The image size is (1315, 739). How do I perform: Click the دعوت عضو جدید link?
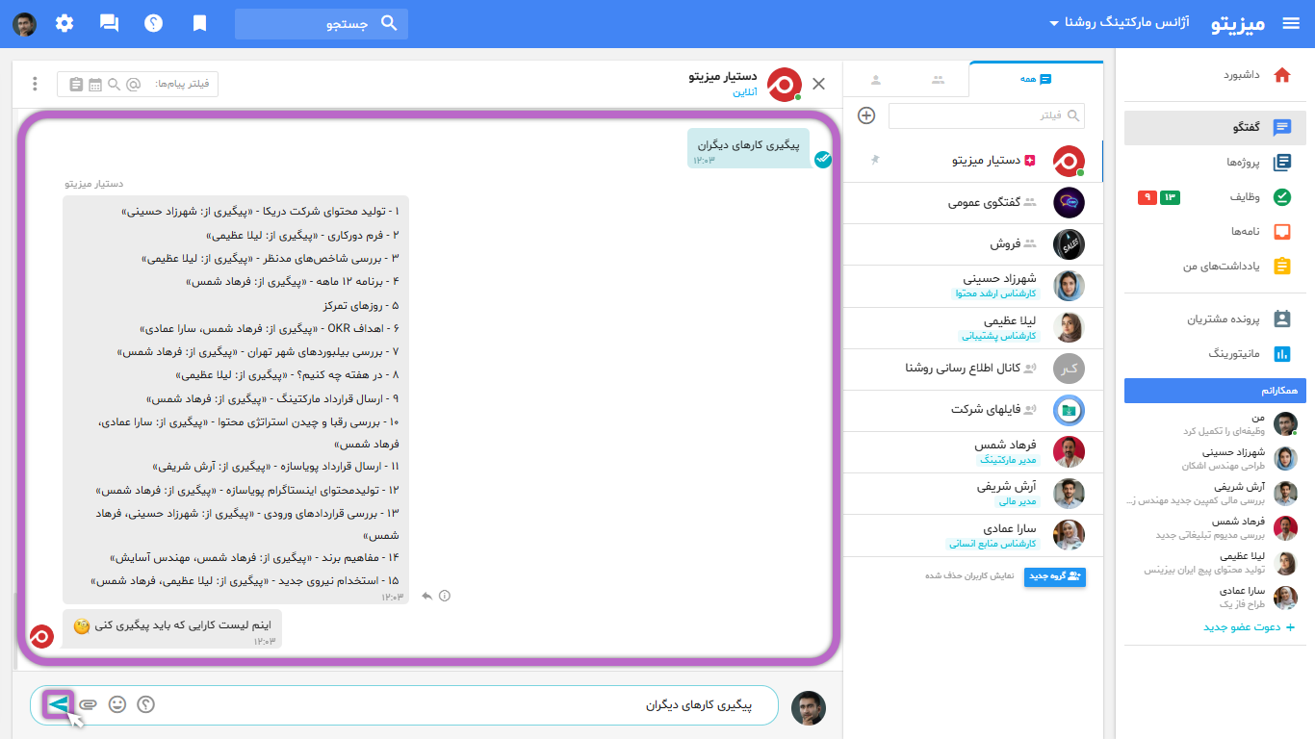click(1249, 627)
